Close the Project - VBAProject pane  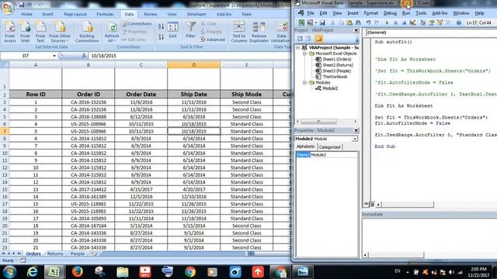tap(356, 30)
